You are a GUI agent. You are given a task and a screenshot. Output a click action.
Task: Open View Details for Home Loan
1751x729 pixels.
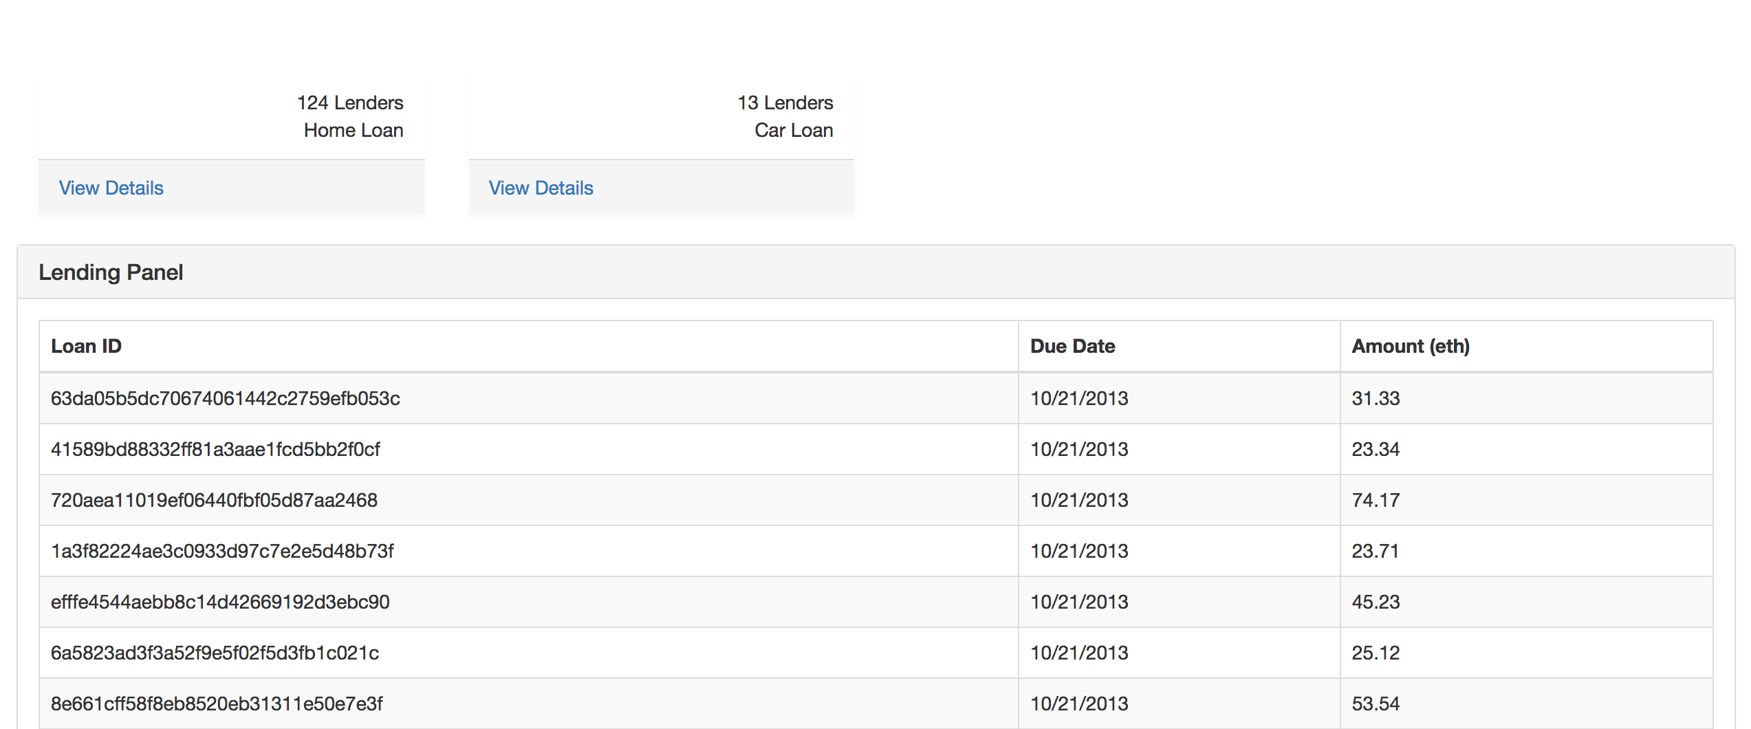click(x=111, y=188)
